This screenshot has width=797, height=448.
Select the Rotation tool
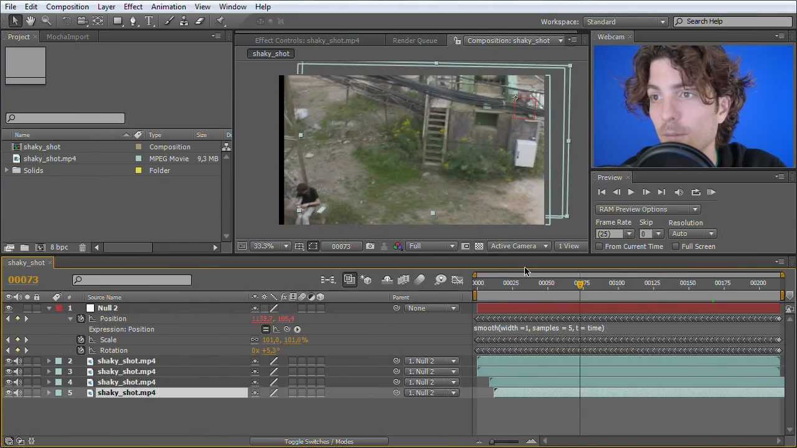point(67,21)
